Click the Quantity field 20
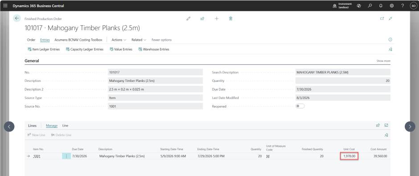Image resolution: width=419 pixels, height=176 pixels. click(x=343, y=81)
